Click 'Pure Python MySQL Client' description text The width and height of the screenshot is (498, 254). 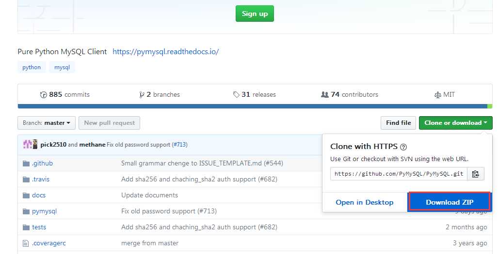(x=62, y=52)
